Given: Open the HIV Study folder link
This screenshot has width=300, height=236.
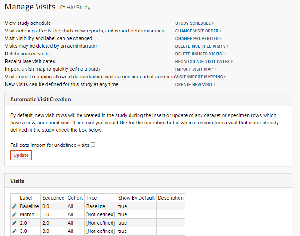Looking at the screenshot, I should [78, 8].
